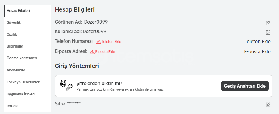Click the red E-posta Ekle warning link

point(105,52)
